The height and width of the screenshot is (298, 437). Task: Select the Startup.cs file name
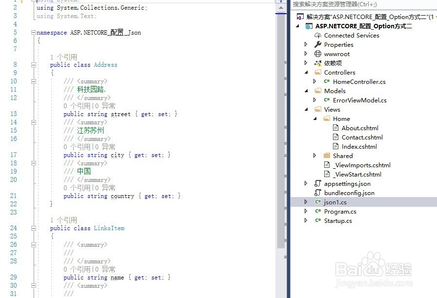point(338,220)
